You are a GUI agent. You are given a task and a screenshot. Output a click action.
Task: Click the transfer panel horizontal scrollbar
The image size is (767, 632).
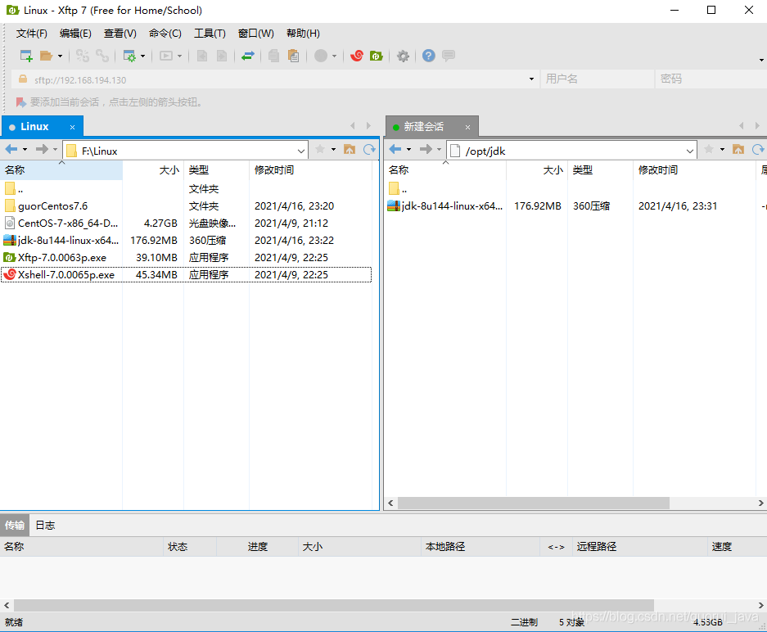pos(334,605)
